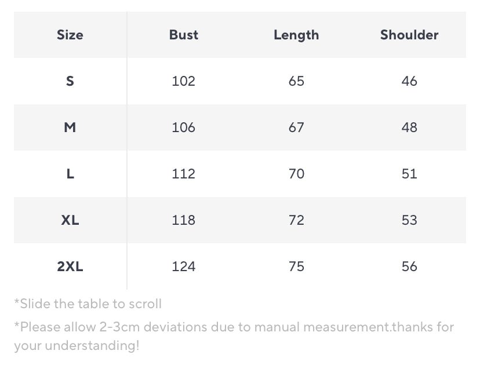Image resolution: width=480 pixels, height=365 pixels.
Task: Click bust value 118 for size XL
Action: point(183,220)
